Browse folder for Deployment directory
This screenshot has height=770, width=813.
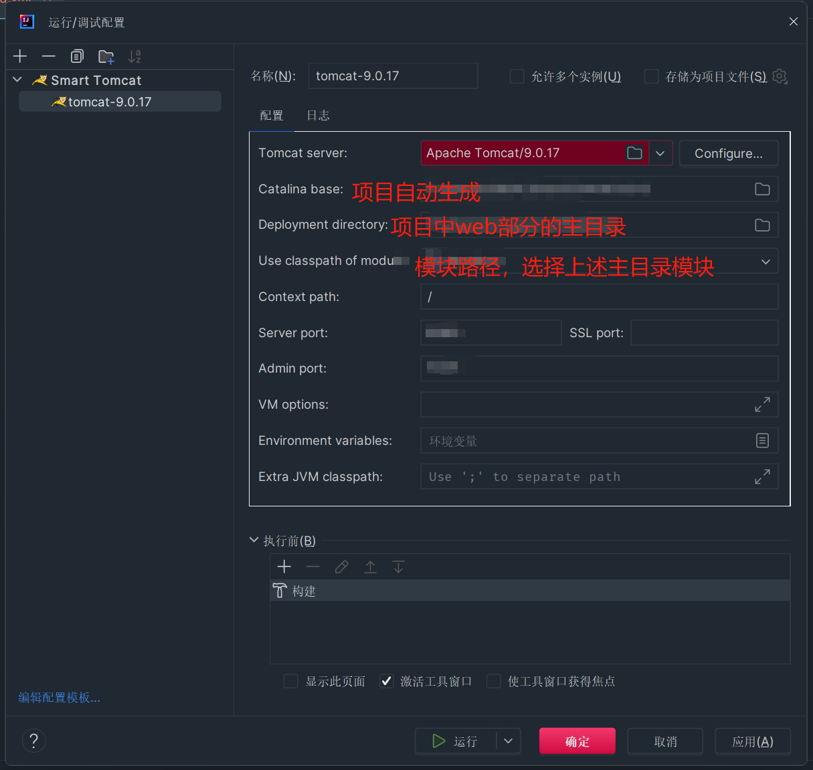[762, 225]
